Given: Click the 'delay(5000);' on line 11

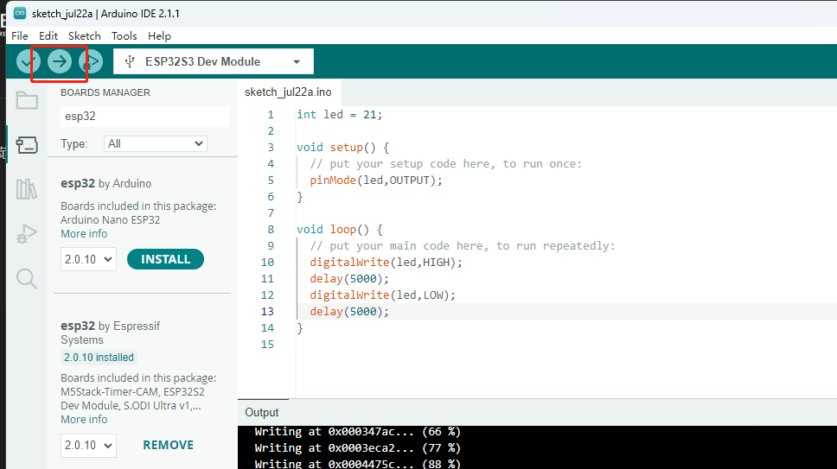Looking at the screenshot, I should tap(349, 279).
